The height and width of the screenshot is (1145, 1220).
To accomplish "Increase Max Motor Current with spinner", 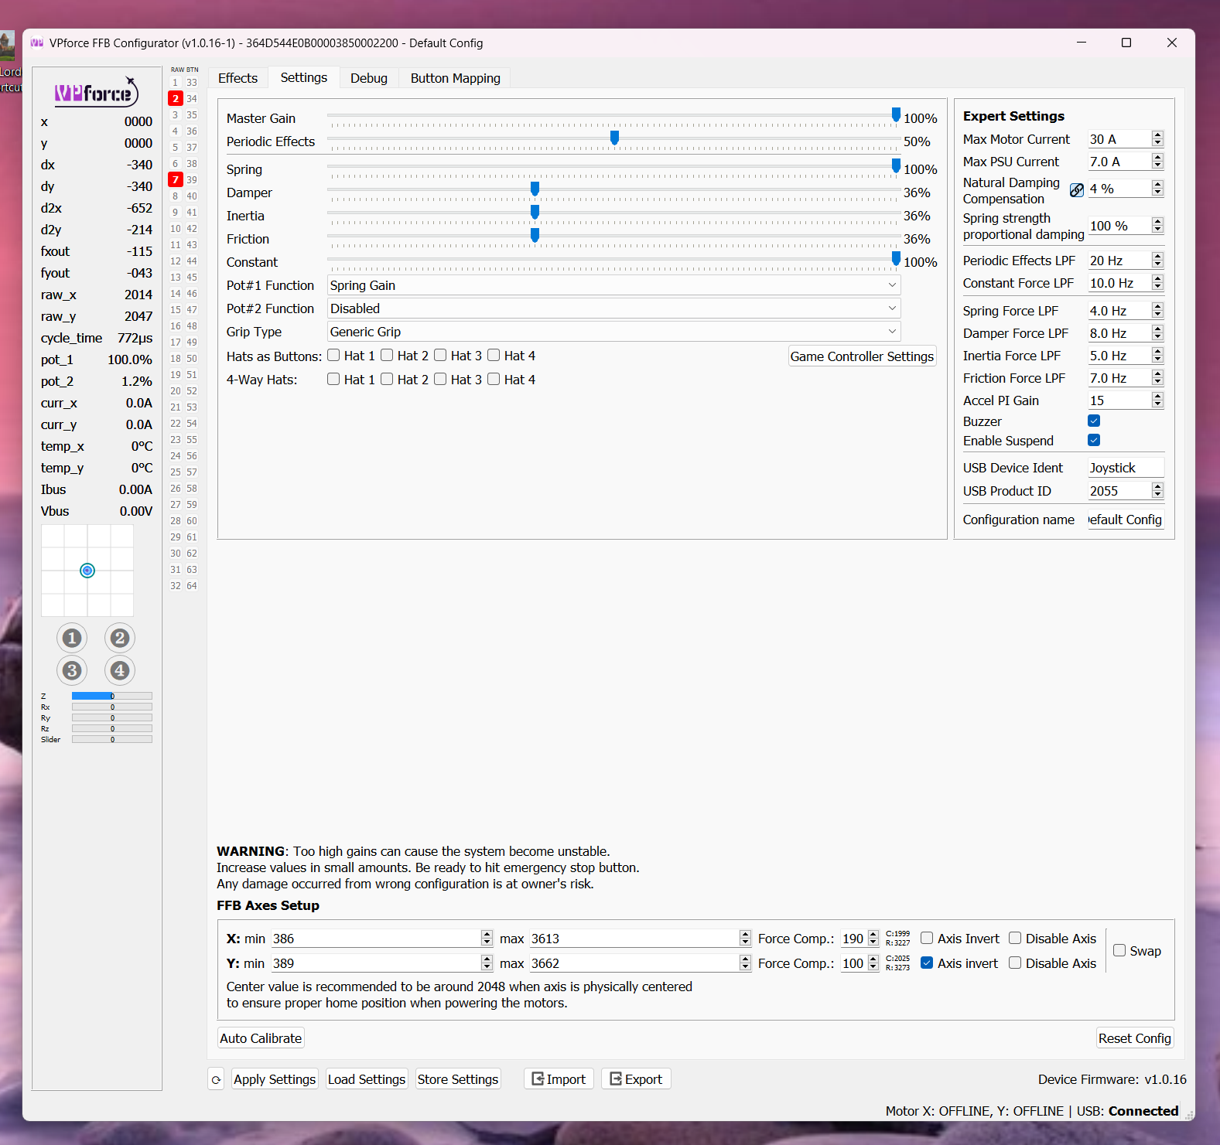I will point(1157,135).
